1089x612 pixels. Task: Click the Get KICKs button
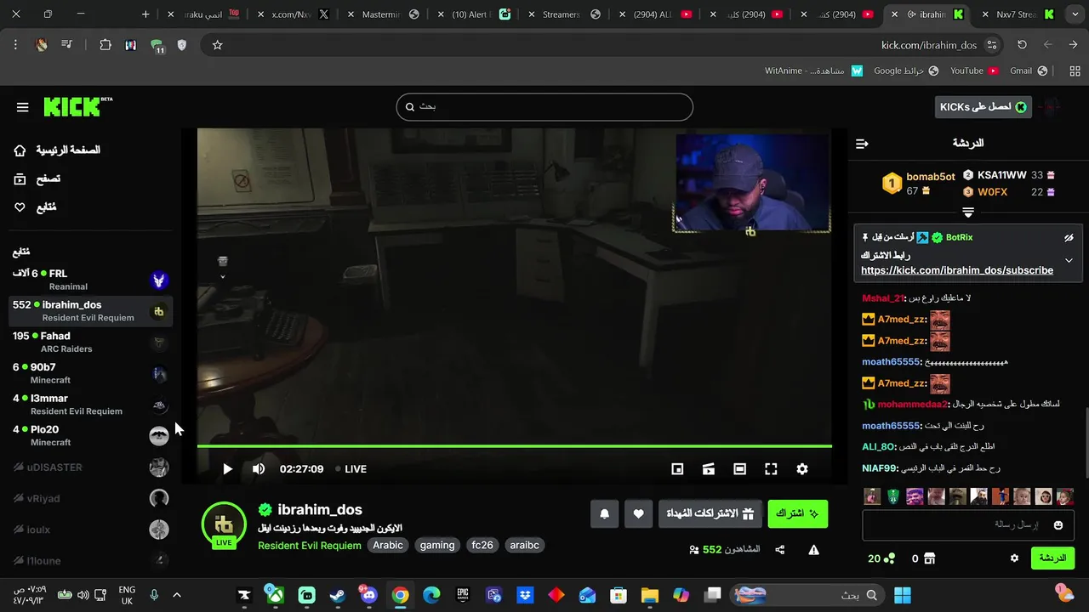[984, 107]
